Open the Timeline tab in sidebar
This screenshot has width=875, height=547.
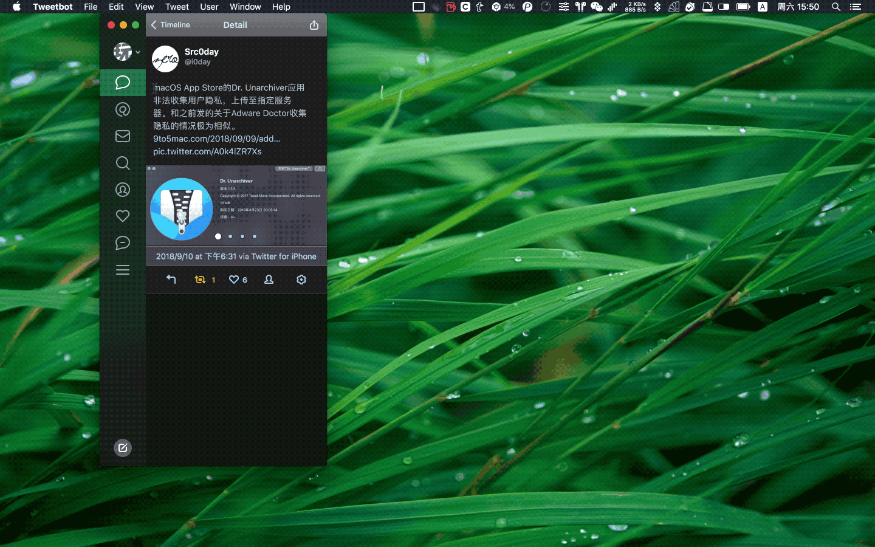coord(123,83)
